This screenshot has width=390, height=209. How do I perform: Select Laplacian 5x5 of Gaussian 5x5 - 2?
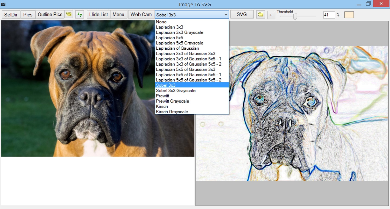tap(192, 80)
